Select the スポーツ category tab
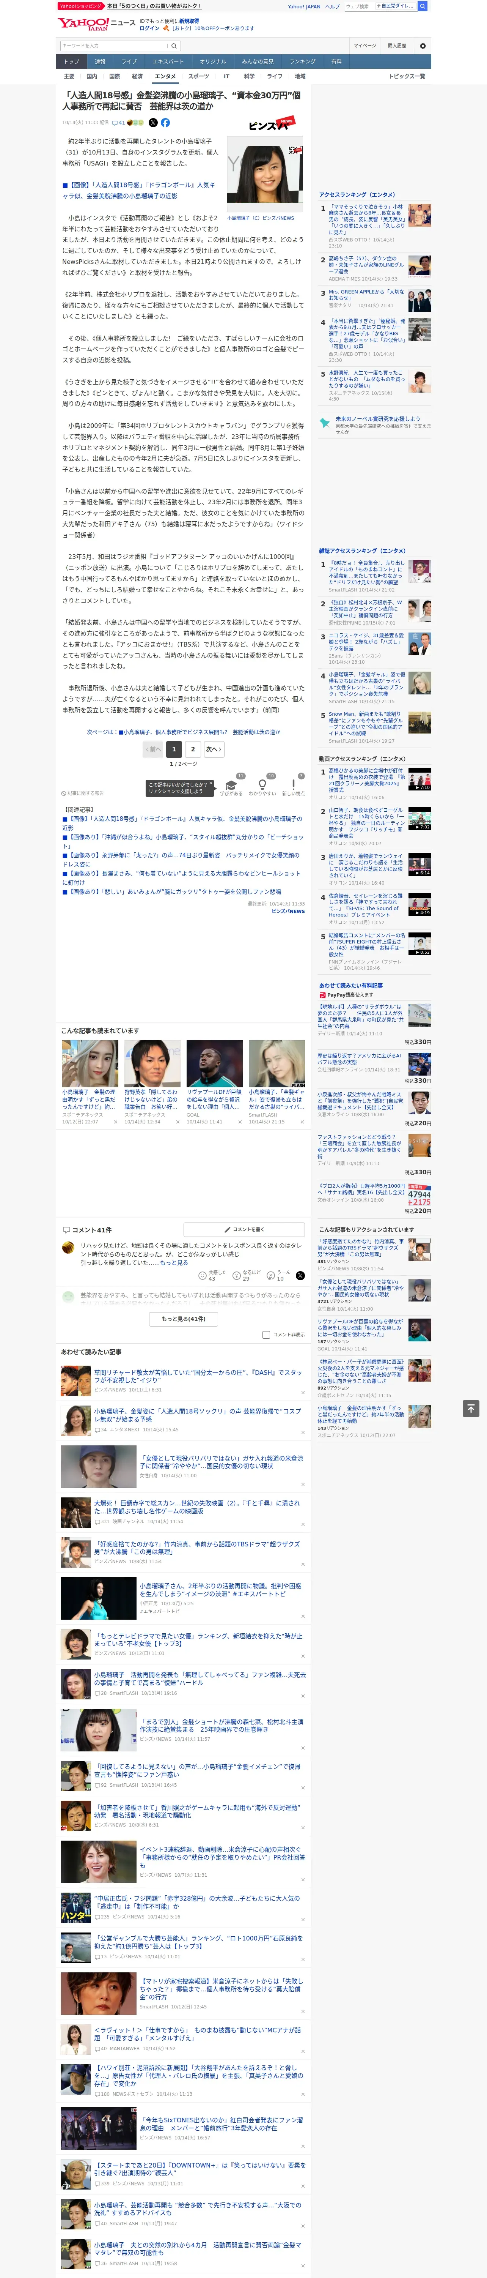Viewport: 487px width, 2278px height. (199, 76)
